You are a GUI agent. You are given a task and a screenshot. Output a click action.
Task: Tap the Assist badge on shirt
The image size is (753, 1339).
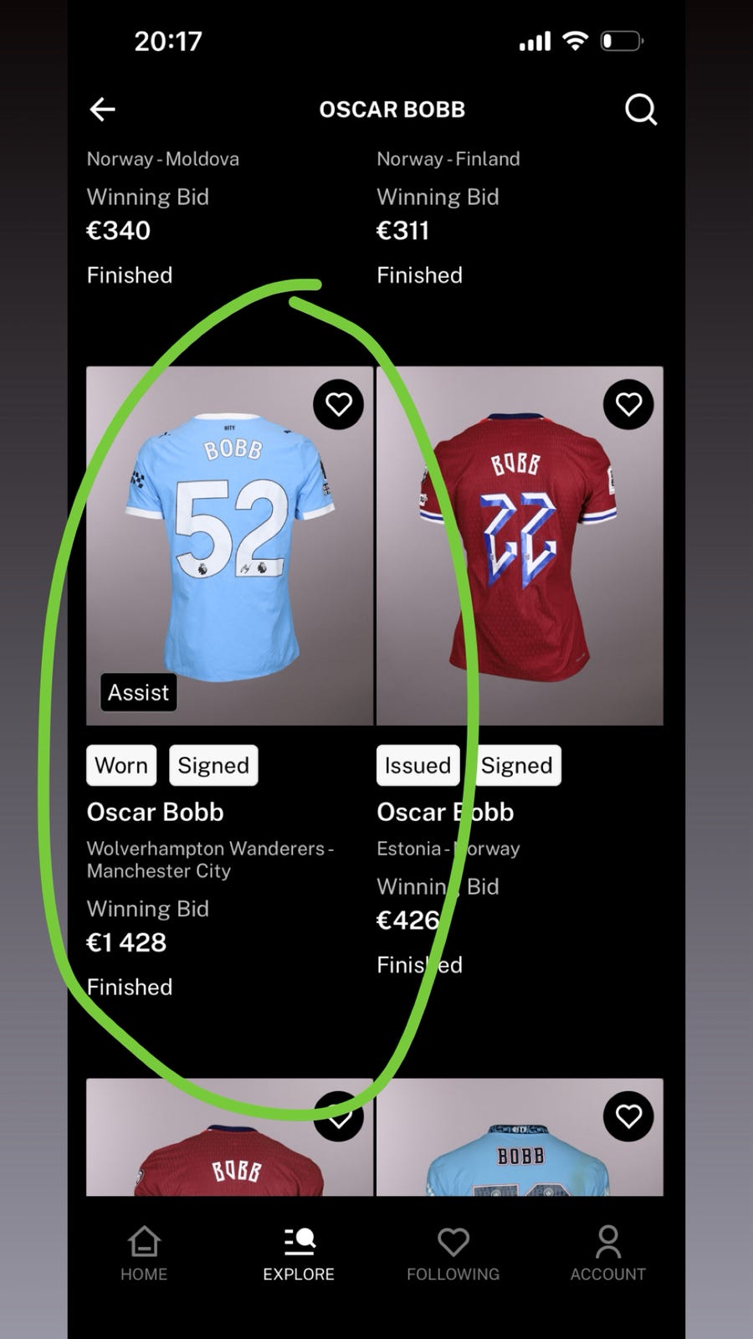point(139,692)
